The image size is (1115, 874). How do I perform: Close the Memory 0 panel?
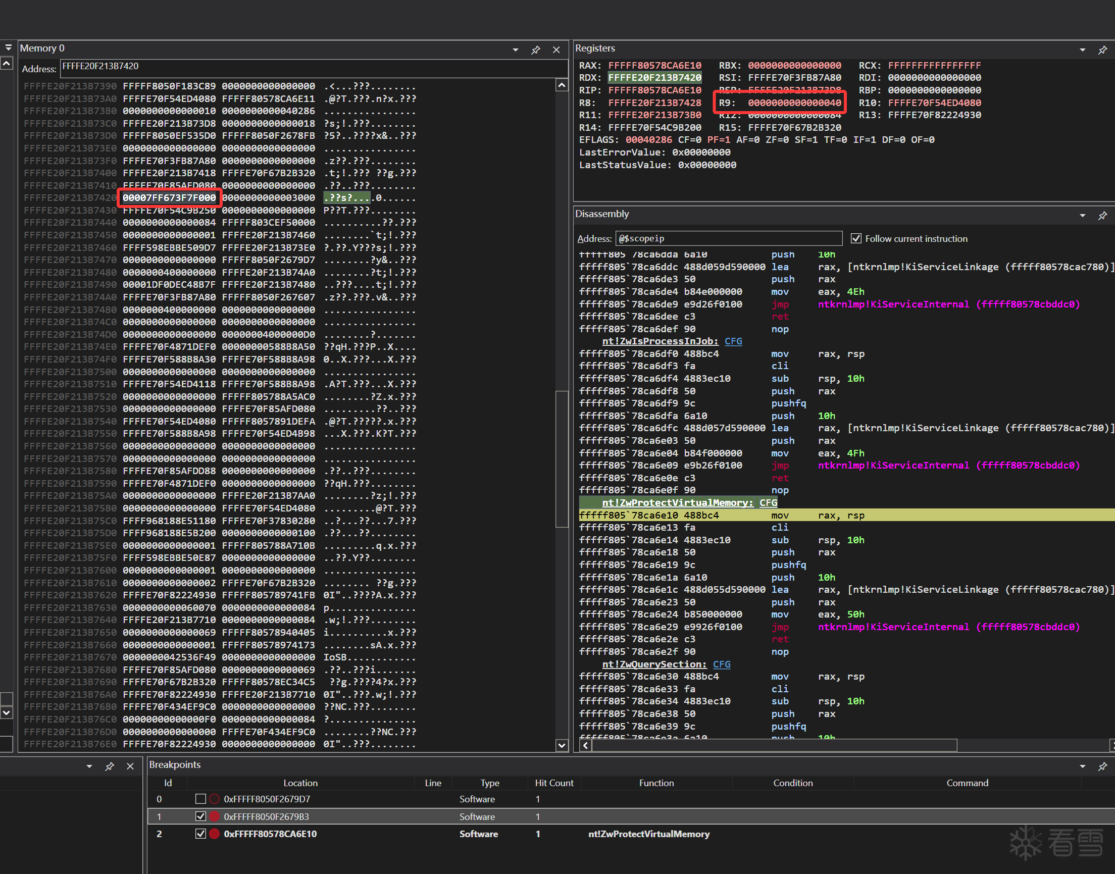[556, 49]
